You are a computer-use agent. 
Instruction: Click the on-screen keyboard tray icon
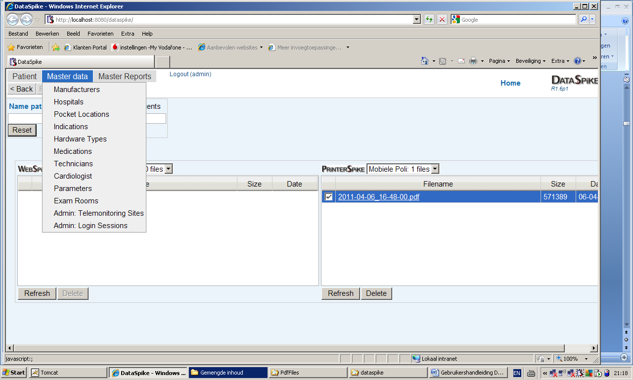tap(532, 373)
